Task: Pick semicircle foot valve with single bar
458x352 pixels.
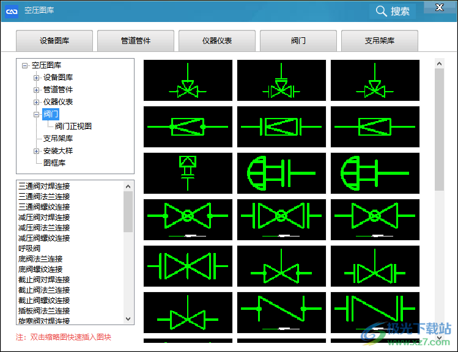Action: (375, 173)
